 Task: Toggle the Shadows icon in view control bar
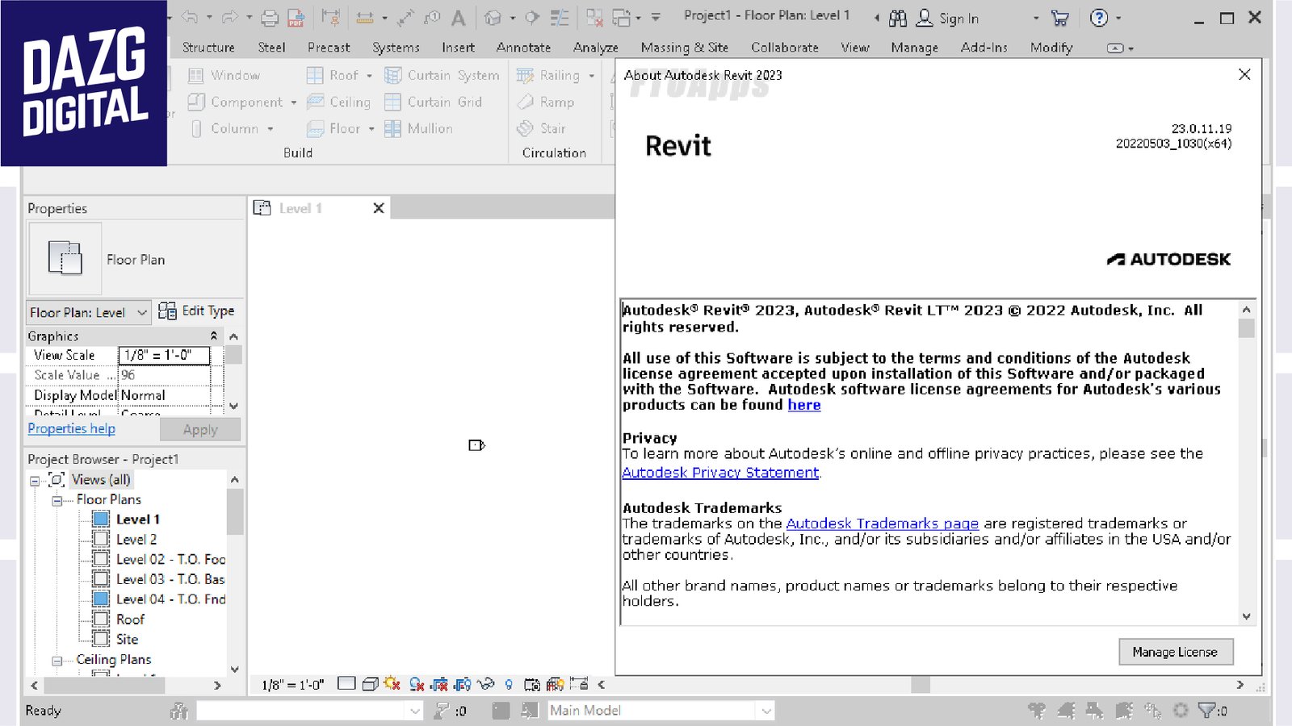click(417, 684)
